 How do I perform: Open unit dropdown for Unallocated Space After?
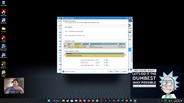pos(107,65)
